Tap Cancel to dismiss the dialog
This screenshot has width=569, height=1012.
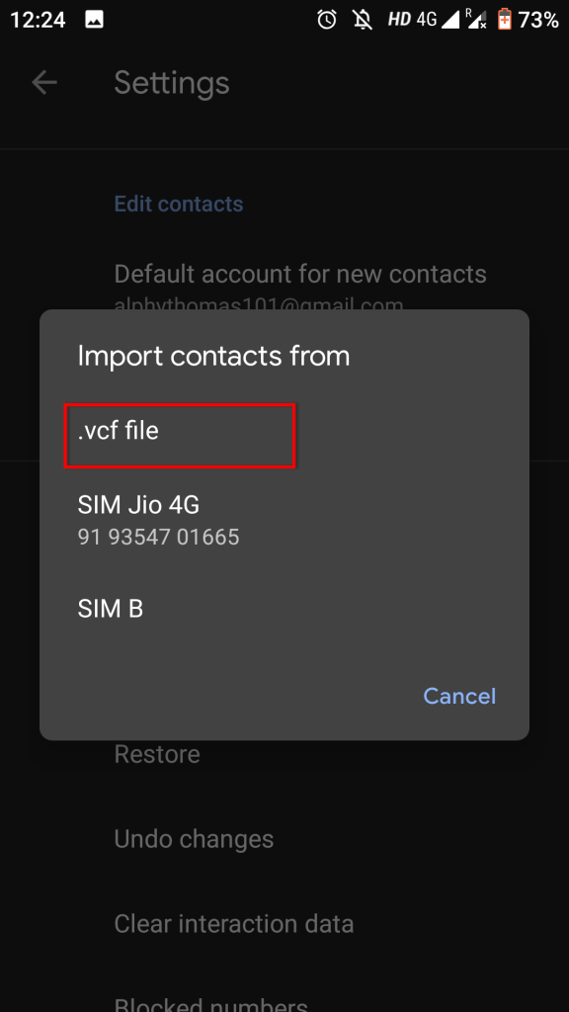coord(458,696)
